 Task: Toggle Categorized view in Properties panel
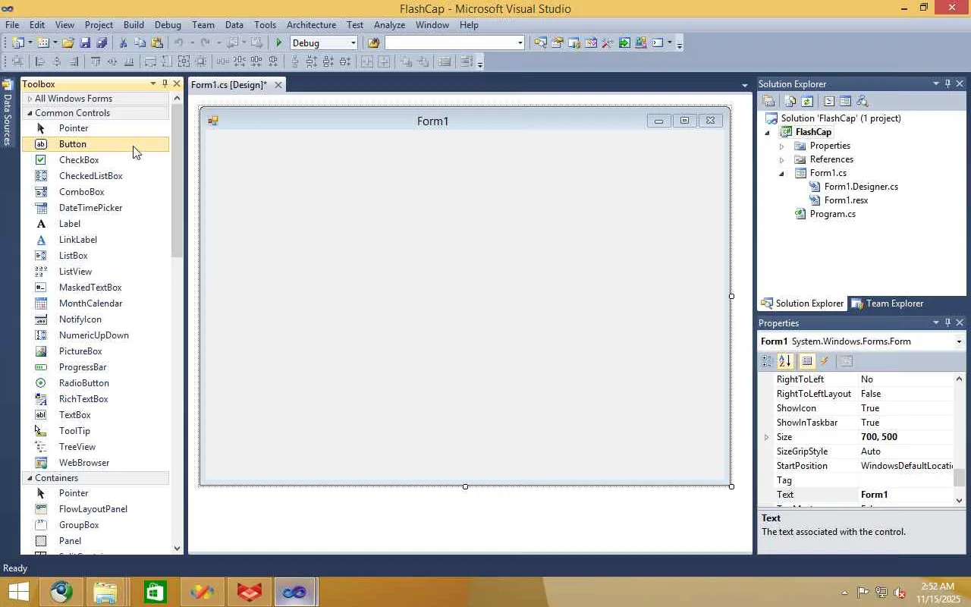pyautogui.click(x=768, y=361)
